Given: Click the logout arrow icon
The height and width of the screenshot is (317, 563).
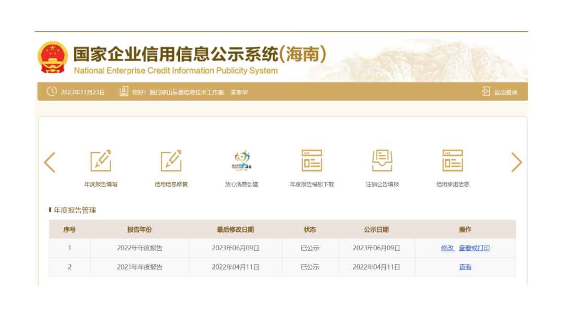Looking at the screenshot, I should (x=485, y=92).
